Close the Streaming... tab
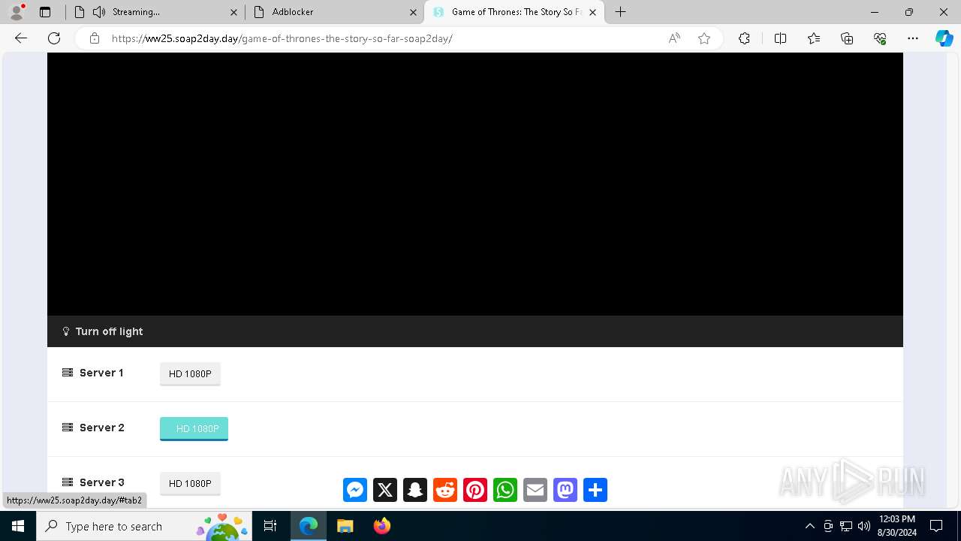Image resolution: width=961 pixels, height=541 pixels. (x=233, y=12)
